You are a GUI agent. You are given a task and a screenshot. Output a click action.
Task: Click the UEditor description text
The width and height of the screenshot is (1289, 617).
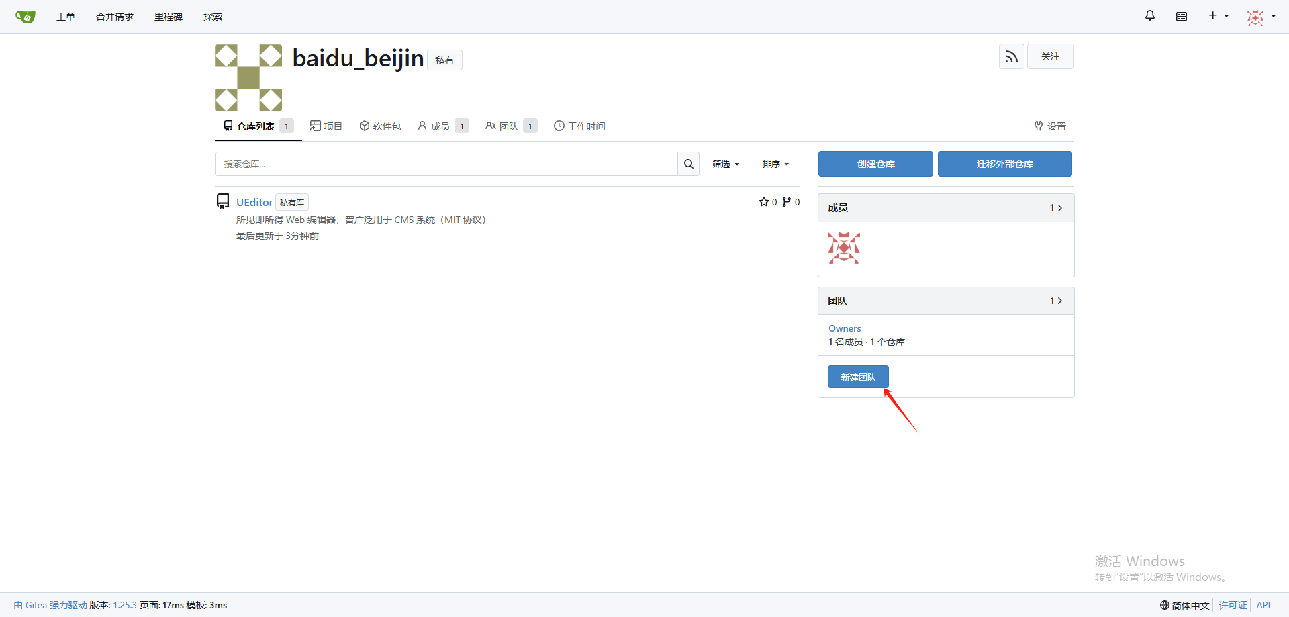361,220
